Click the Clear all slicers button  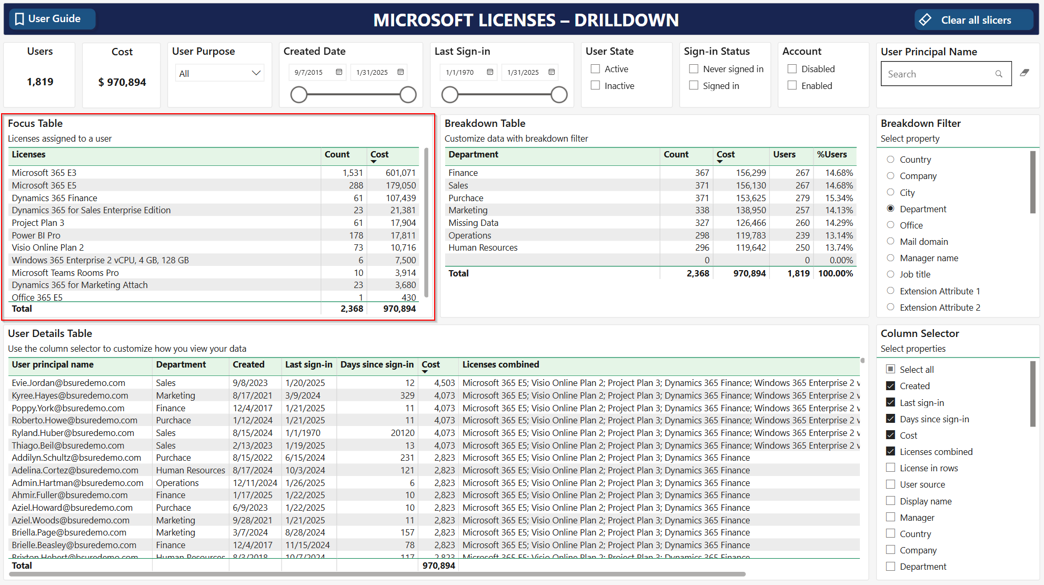coord(975,20)
